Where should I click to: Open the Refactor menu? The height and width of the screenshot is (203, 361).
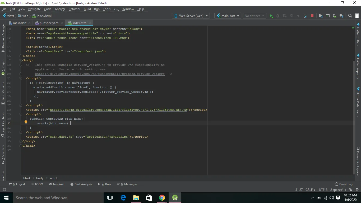click(x=75, y=9)
